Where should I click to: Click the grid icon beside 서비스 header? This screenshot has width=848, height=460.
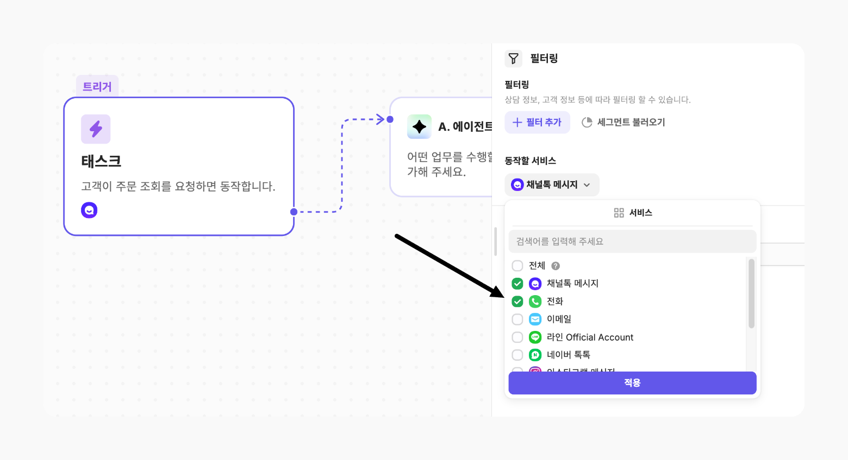click(x=619, y=213)
